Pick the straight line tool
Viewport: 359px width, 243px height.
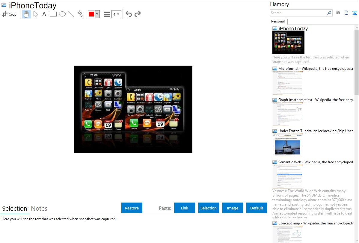click(71, 14)
